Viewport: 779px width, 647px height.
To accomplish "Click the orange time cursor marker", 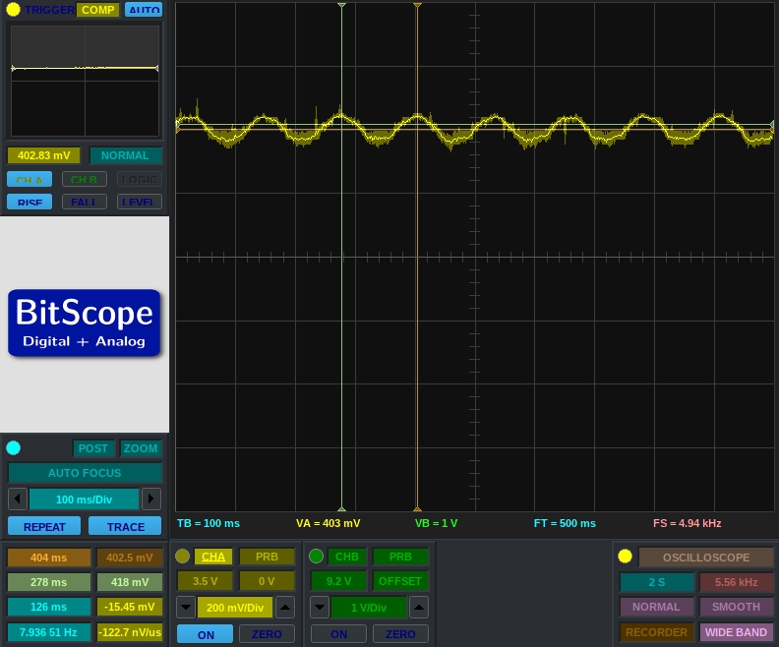I will (417, 7).
